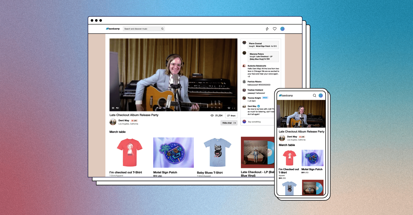Share the live stream
This screenshot has width=413, height=215.
[x=231, y=115]
